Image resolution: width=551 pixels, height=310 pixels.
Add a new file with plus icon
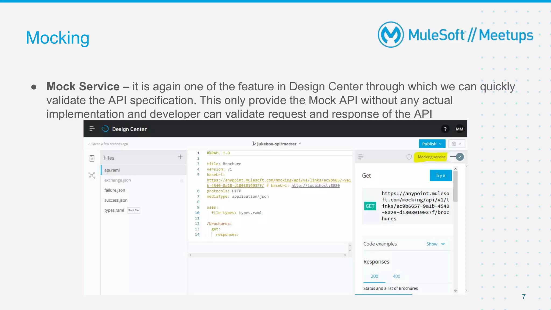tap(180, 157)
